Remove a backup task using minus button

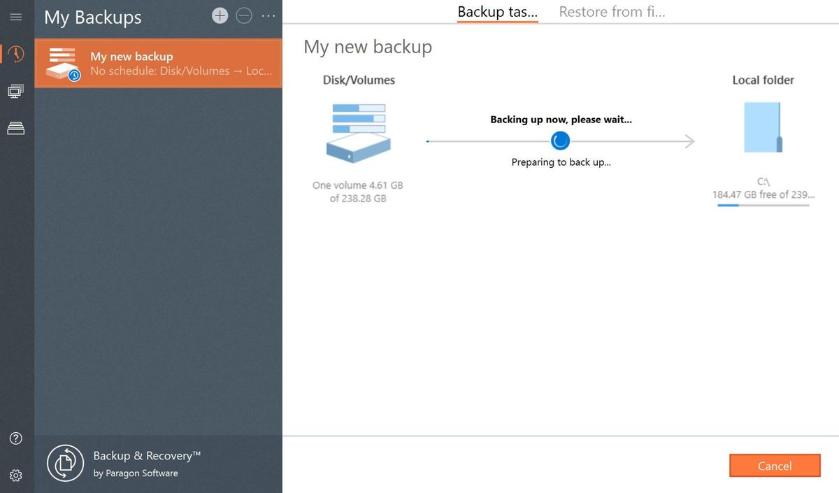point(244,14)
